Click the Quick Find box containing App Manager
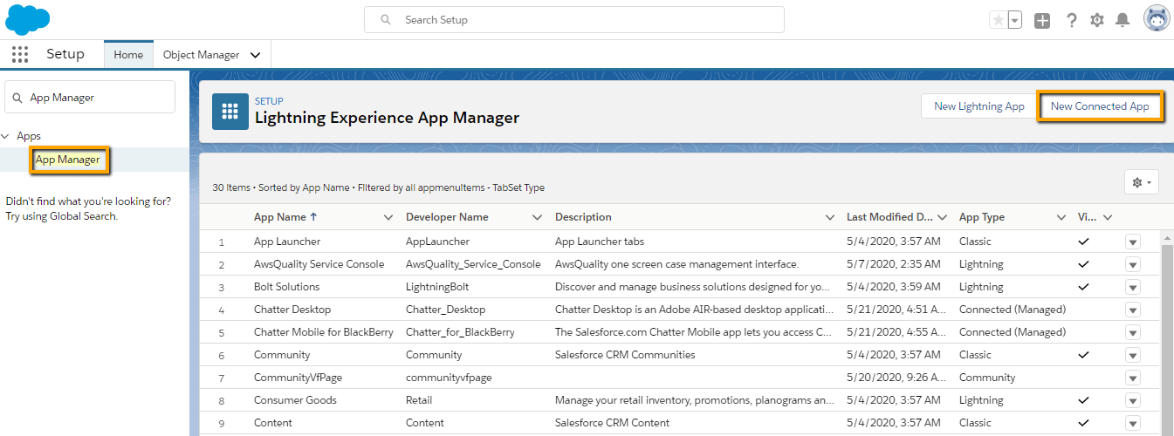1174x436 pixels. (90, 98)
